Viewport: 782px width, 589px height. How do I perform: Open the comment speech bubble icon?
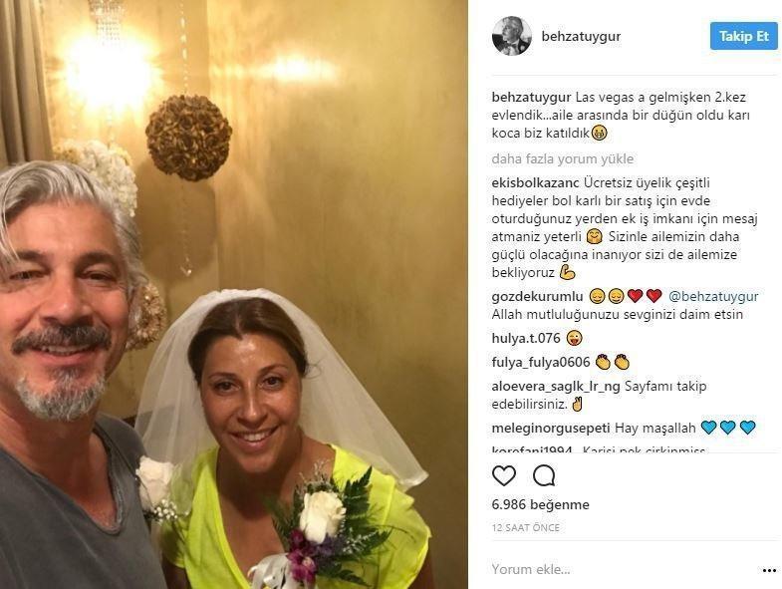pyautogui.click(x=544, y=476)
